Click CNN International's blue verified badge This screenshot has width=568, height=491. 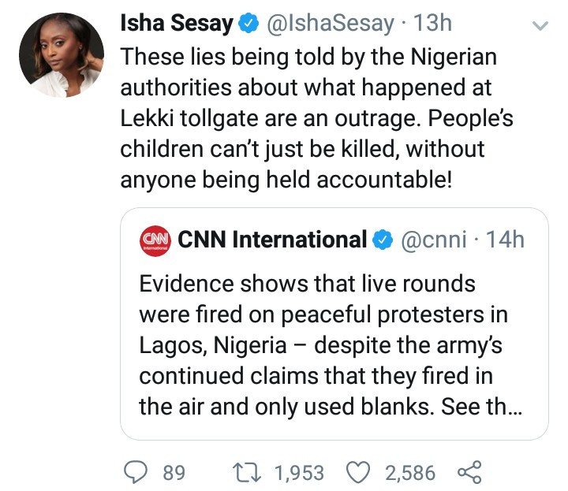(382, 239)
